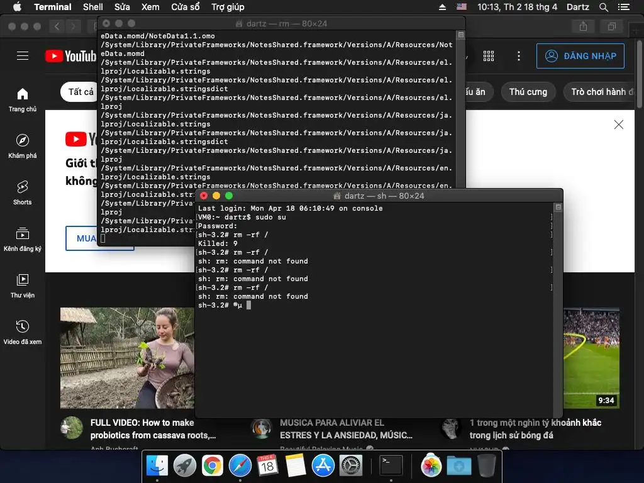Open the Sửa menu
Screen dimensions: 644x483
(x=122, y=7)
